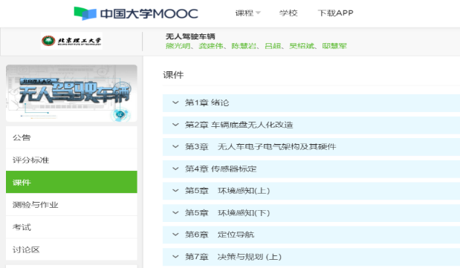The image size is (460, 268).
Task: Open the 课程 dropdown in the top navigation
Action: point(247,13)
